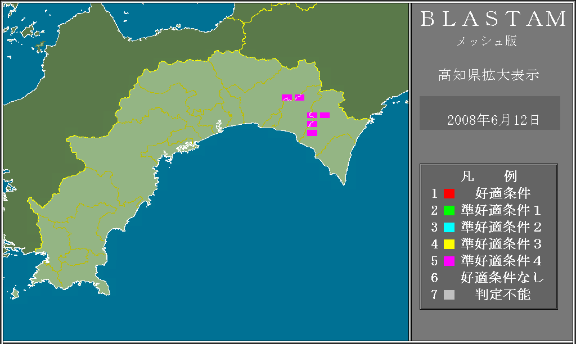Click the 高知県拡大表示 label
576x344 pixels.
pyautogui.click(x=488, y=75)
